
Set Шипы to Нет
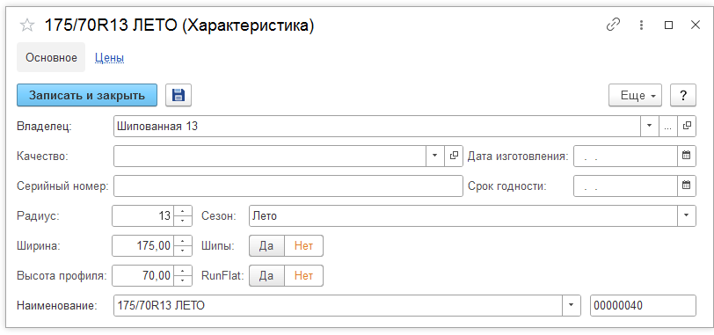[x=303, y=246]
